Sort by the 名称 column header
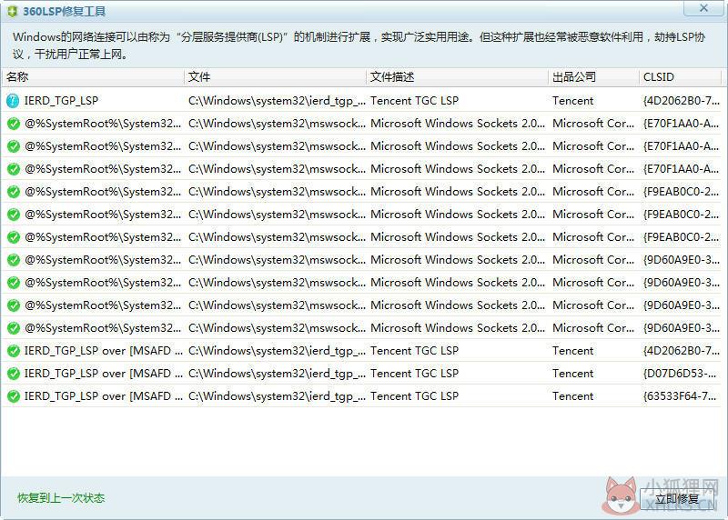Image resolution: width=728 pixels, height=520 pixels. 93,77
